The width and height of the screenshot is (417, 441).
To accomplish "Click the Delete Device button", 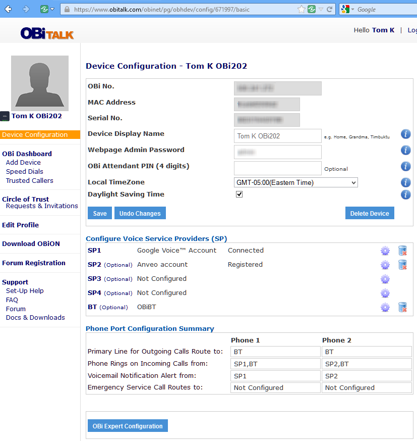I will click(370, 213).
